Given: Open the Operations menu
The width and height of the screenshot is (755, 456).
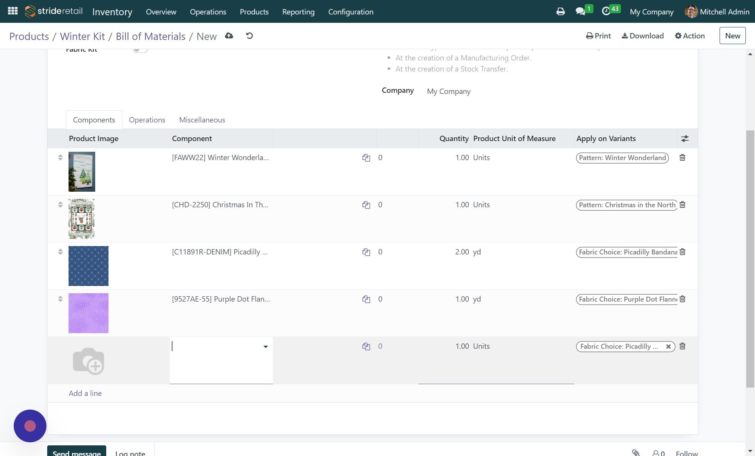Looking at the screenshot, I should 208,12.
